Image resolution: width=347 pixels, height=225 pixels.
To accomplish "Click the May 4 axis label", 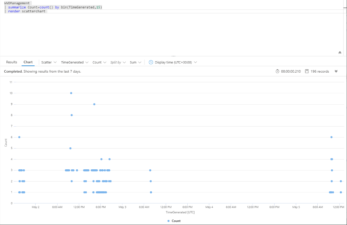I will coord(209,207).
